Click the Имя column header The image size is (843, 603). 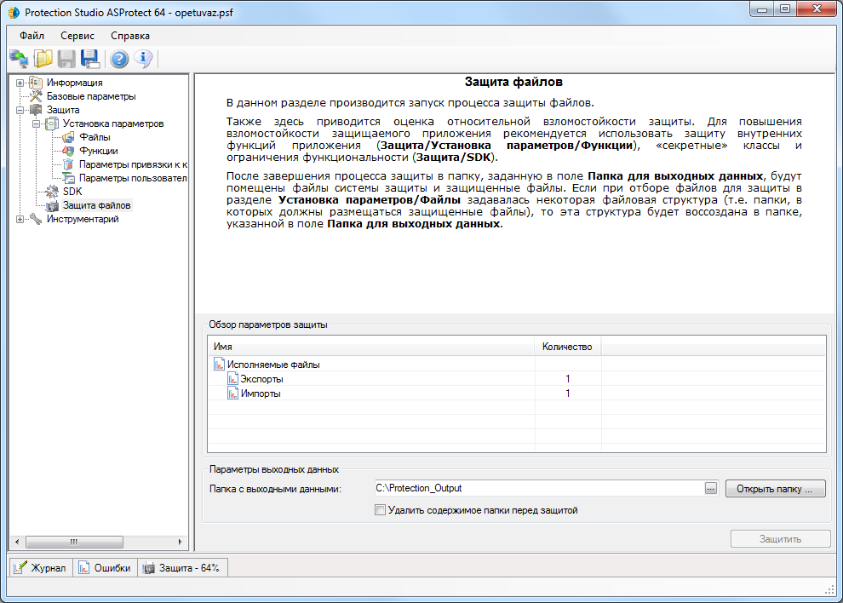[x=371, y=347]
